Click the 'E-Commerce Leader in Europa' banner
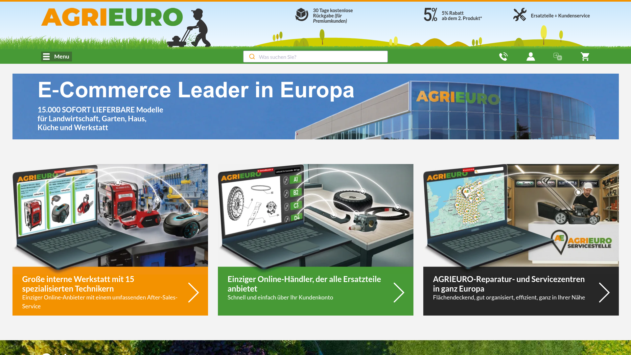Image resolution: width=631 pixels, height=355 pixels. [x=315, y=106]
